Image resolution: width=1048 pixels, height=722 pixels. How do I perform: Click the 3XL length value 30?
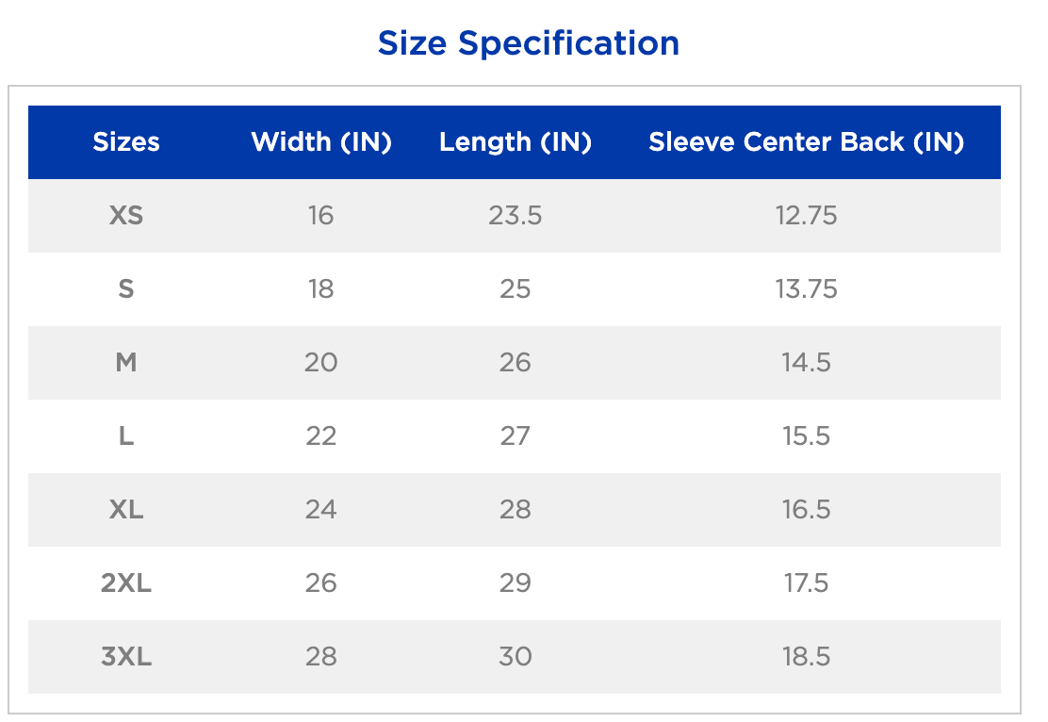[516, 657]
